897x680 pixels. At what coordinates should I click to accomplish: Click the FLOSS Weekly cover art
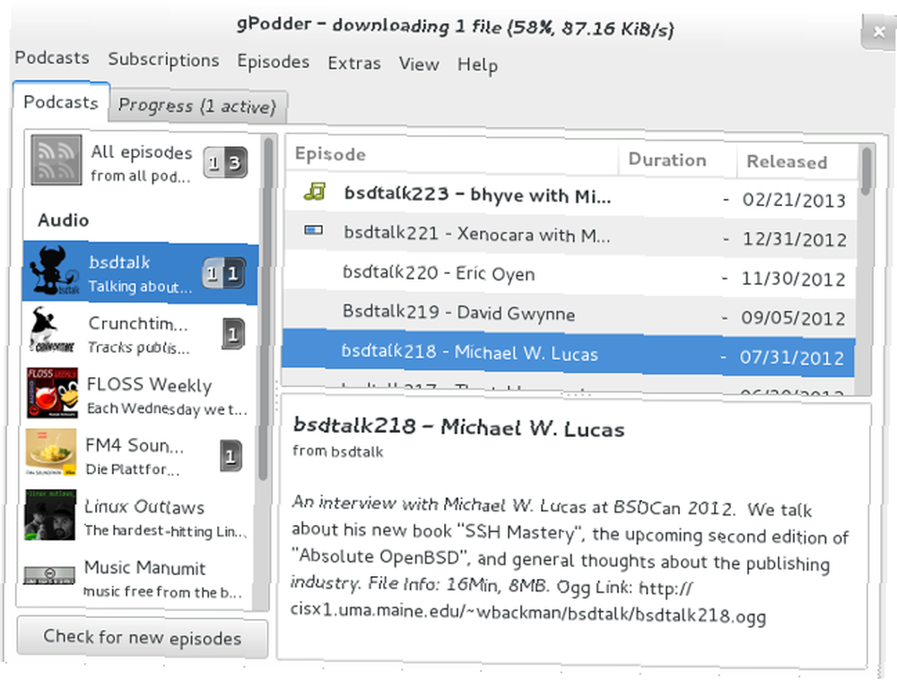click(52, 392)
